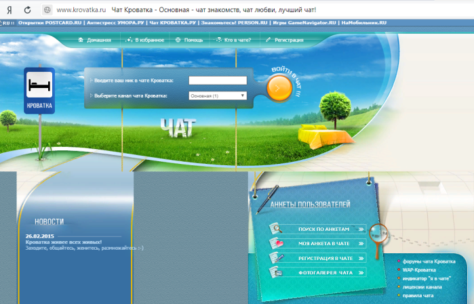Click the pencil icon next to Регистрация

(268, 40)
